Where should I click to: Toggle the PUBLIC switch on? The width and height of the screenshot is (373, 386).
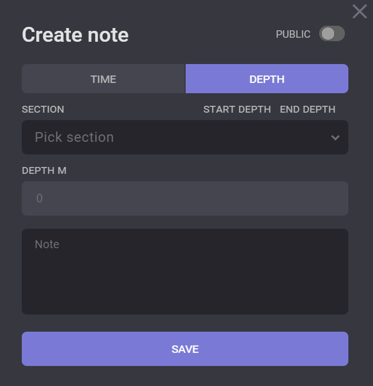click(x=332, y=34)
